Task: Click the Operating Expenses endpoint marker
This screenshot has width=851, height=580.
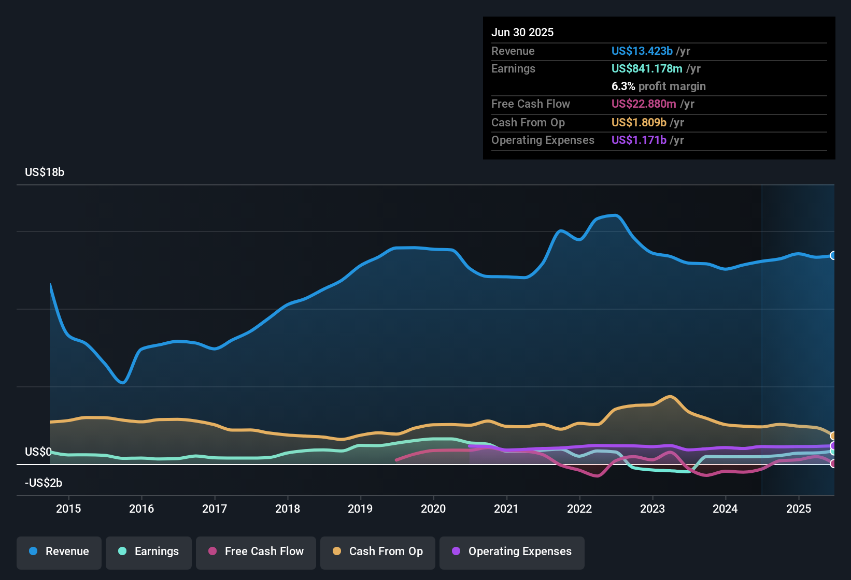Action: 833,446
